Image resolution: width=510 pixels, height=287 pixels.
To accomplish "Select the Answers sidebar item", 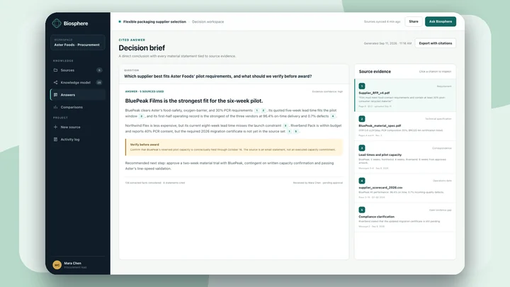I will (78, 95).
